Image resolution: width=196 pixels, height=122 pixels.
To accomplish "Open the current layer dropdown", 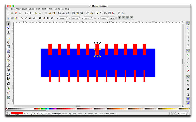I will click(45, 114).
